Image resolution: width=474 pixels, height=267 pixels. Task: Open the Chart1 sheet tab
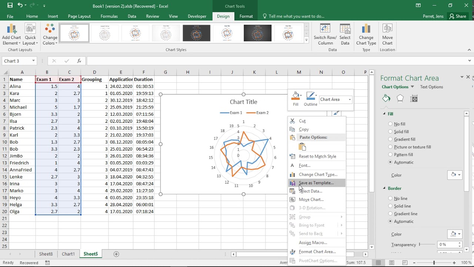(x=68, y=254)
